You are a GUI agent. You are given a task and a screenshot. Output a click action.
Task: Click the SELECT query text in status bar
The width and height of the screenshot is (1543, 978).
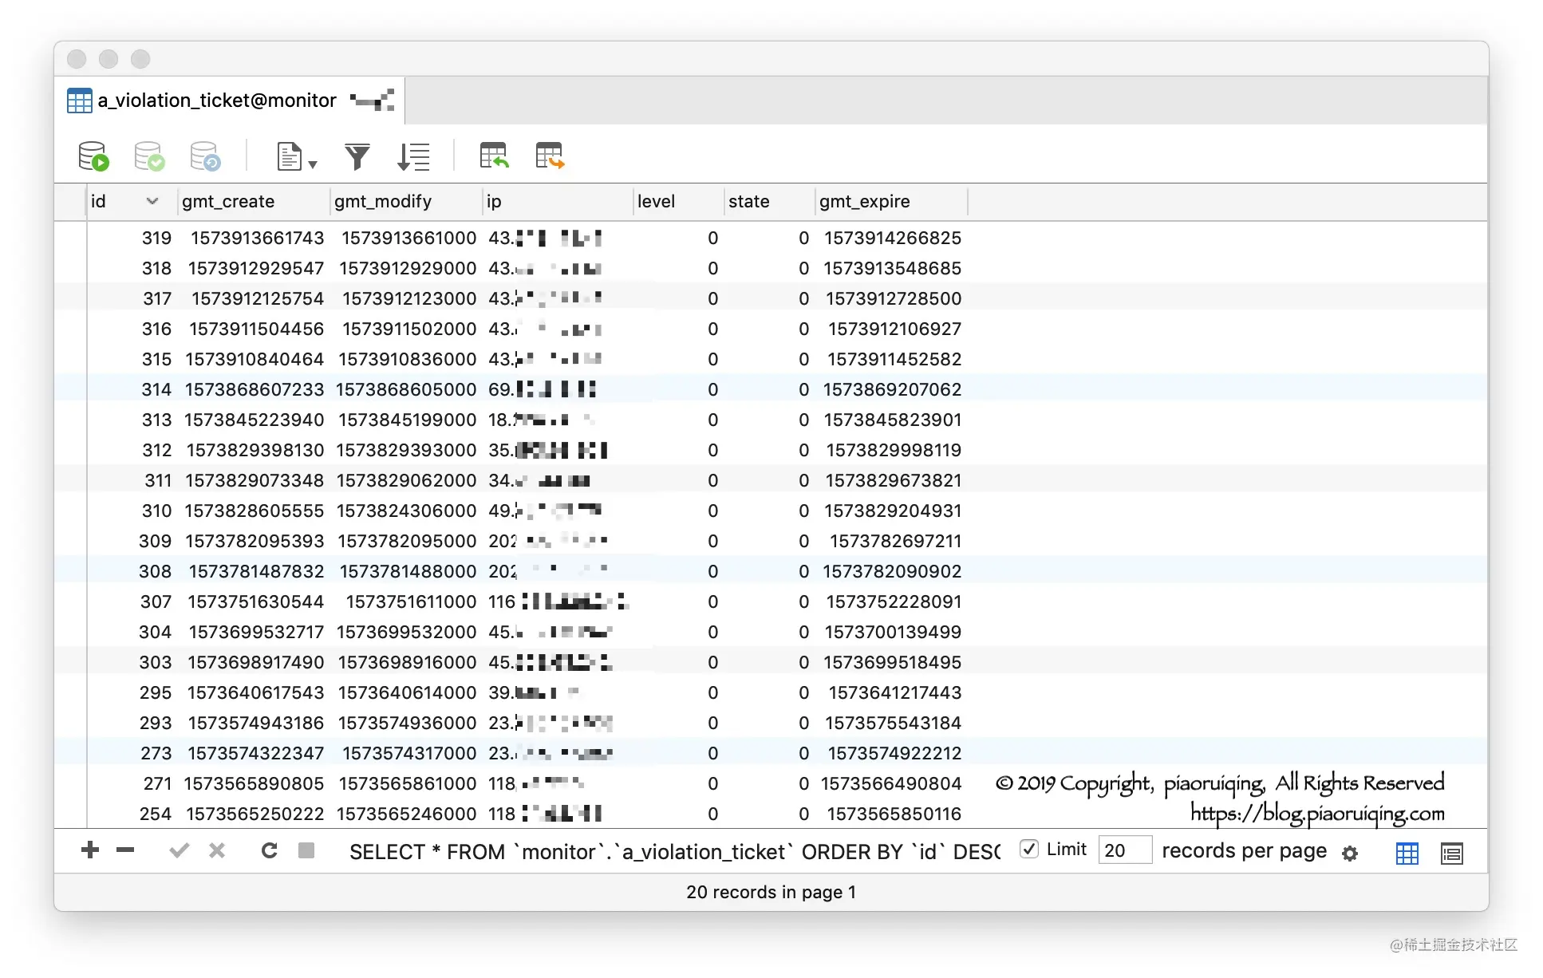click(675, 852)
